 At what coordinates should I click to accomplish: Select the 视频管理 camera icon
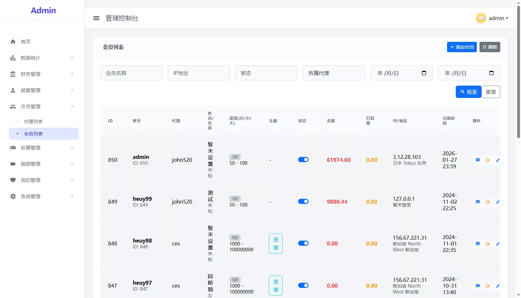pyautogui.click(x=13, y=164)
